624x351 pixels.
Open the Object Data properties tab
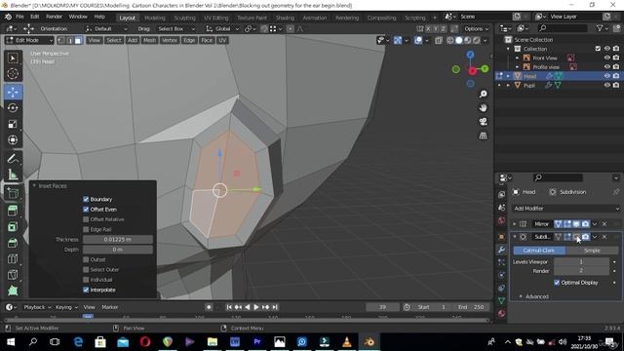coord(501,300)
